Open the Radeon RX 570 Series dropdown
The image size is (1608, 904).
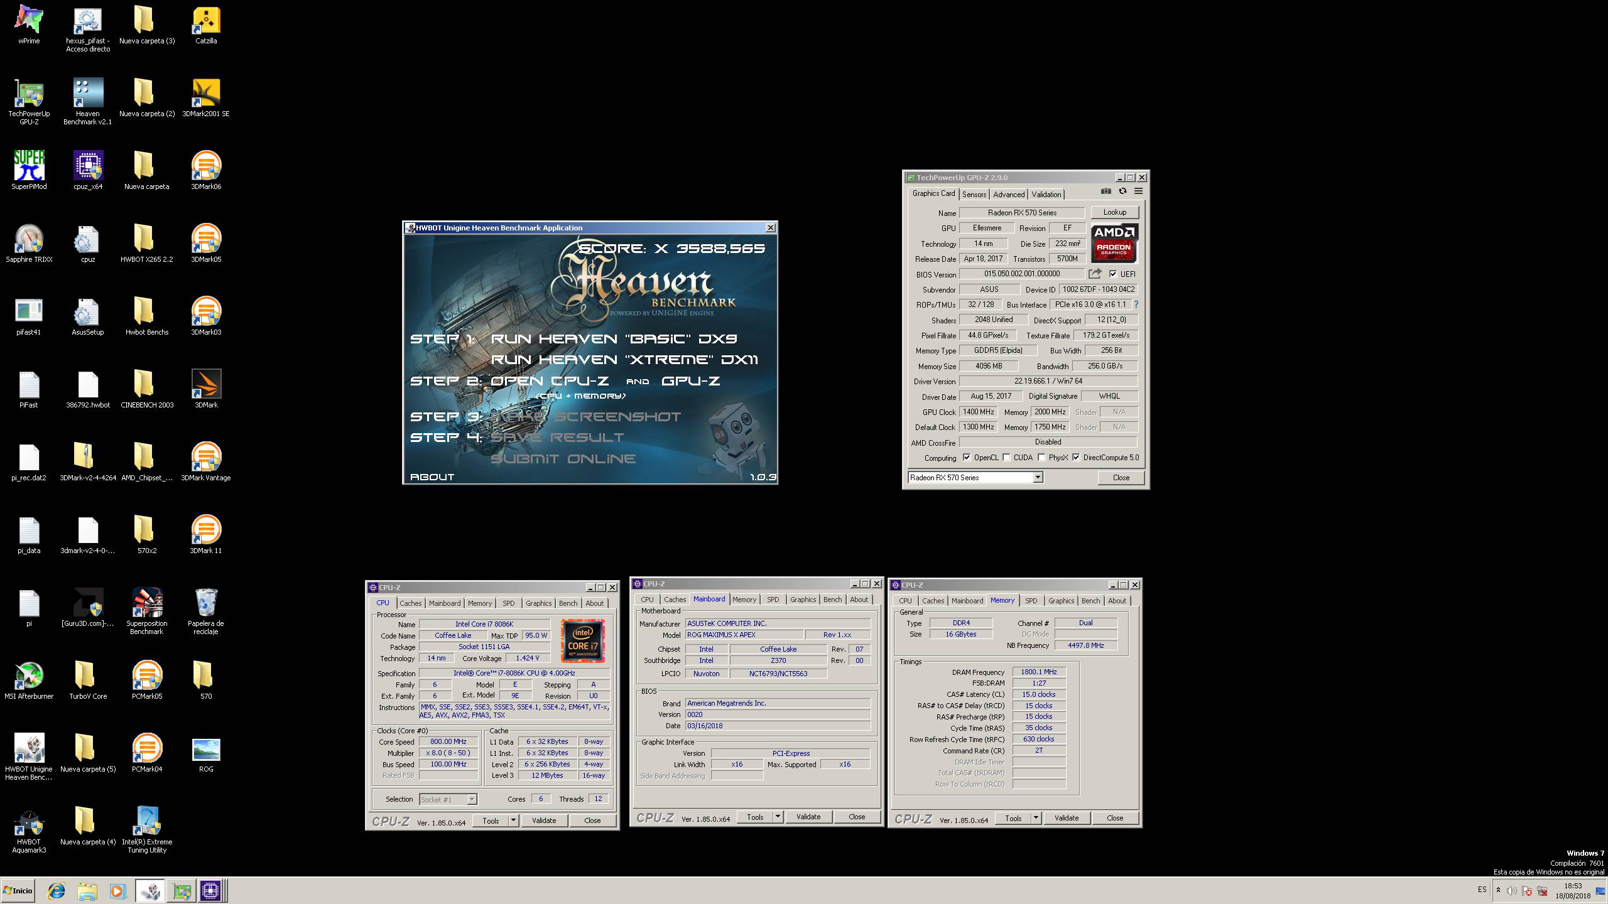coord(1038,478)
